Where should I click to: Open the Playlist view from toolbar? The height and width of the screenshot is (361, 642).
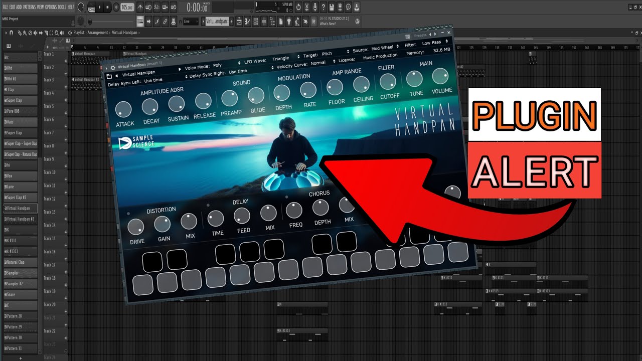(239, 22)
